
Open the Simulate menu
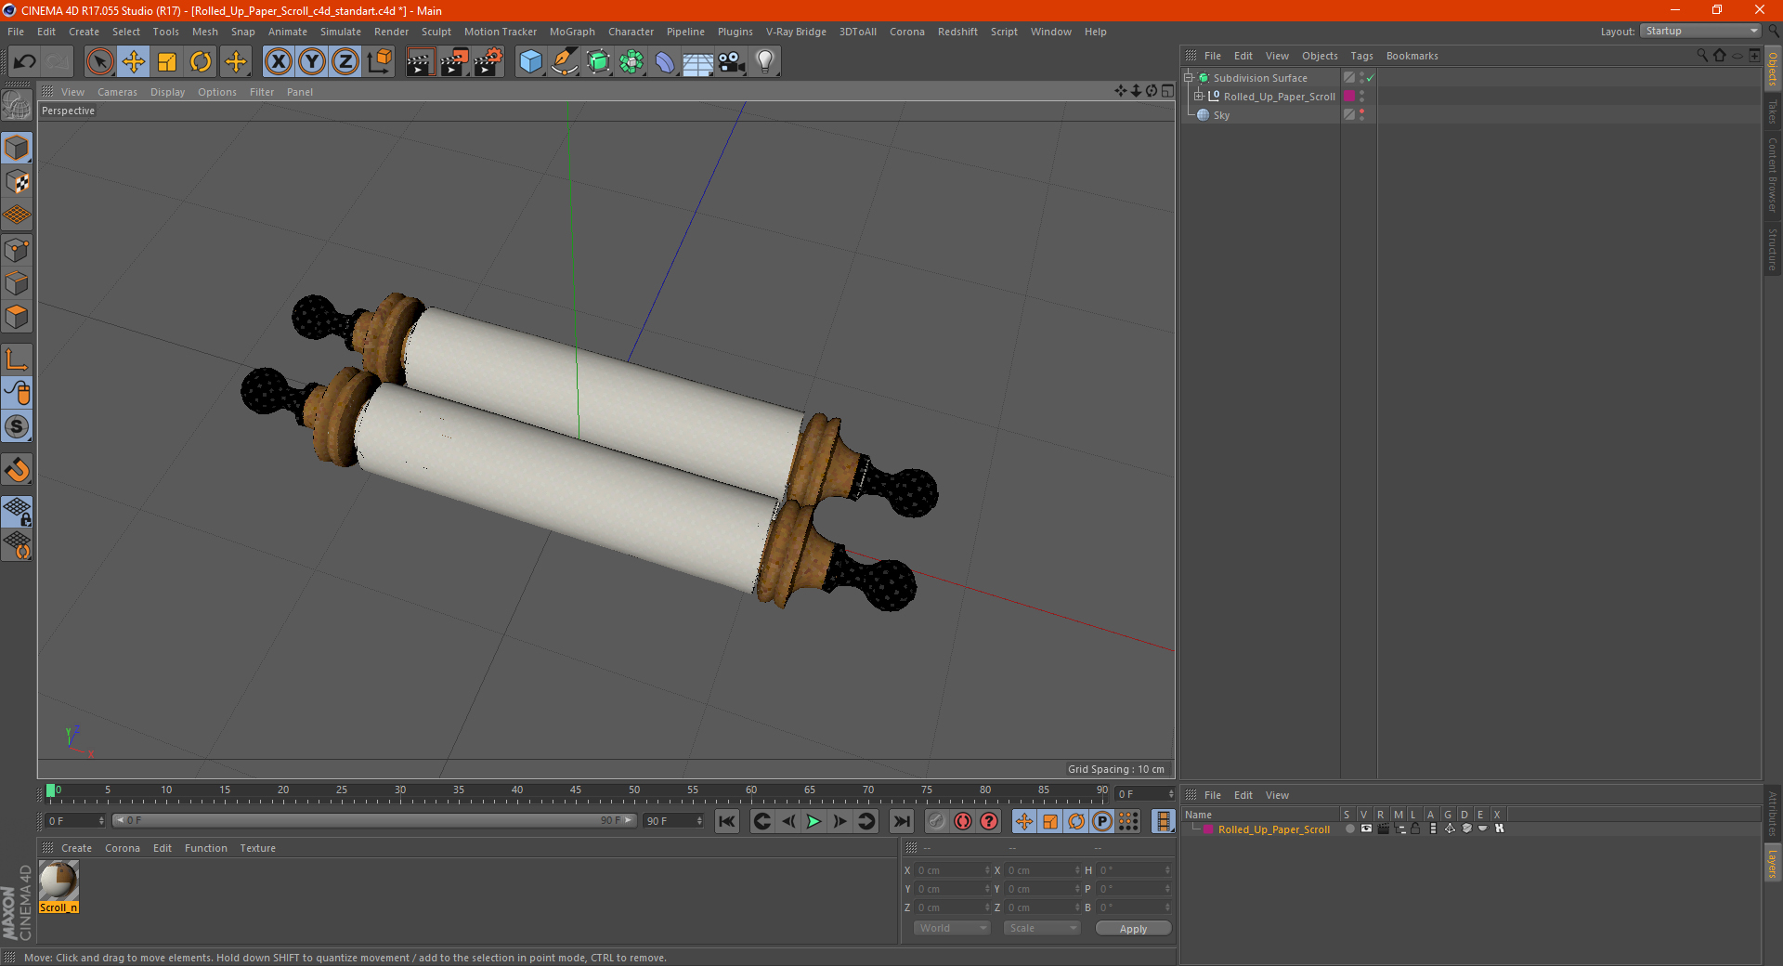(340, 32)
